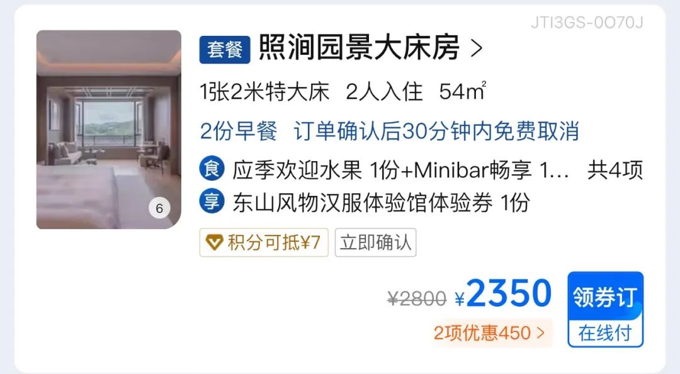Tap the 积分可抵¥7 points tag
The height and width of the screenshot is (374, 680).
[x=264, y=242]
